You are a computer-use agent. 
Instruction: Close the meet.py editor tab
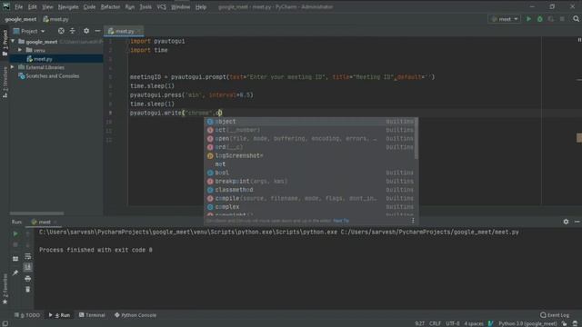[138, 31]
